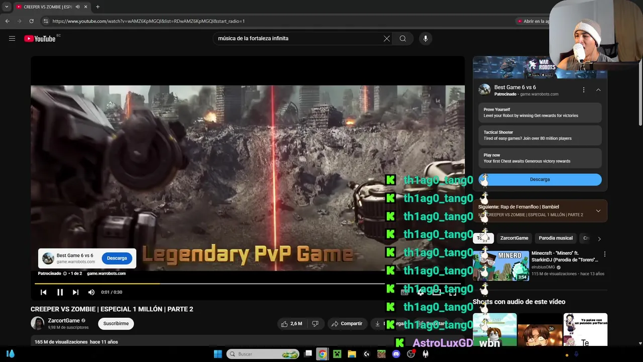Expand the Siguiente playlist panel
This screenshot has width=643, height=362.
point(598,211)
